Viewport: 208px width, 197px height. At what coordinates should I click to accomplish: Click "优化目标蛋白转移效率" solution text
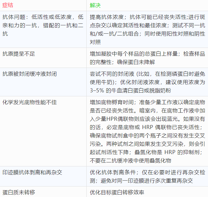click(x=117, y=192)
